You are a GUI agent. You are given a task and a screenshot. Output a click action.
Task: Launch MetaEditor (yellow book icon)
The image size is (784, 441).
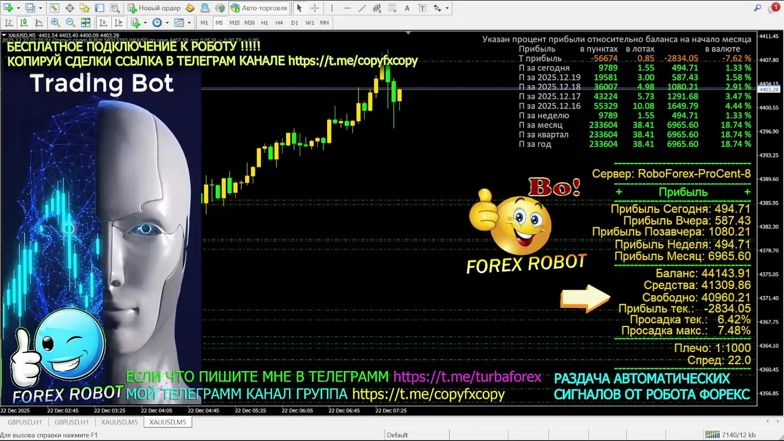point(190,8)
